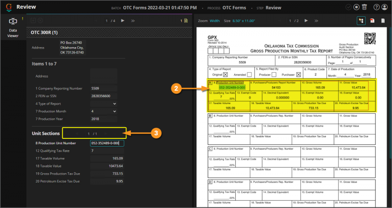Click section B Production Unit Number cell

tap(229, 119)
